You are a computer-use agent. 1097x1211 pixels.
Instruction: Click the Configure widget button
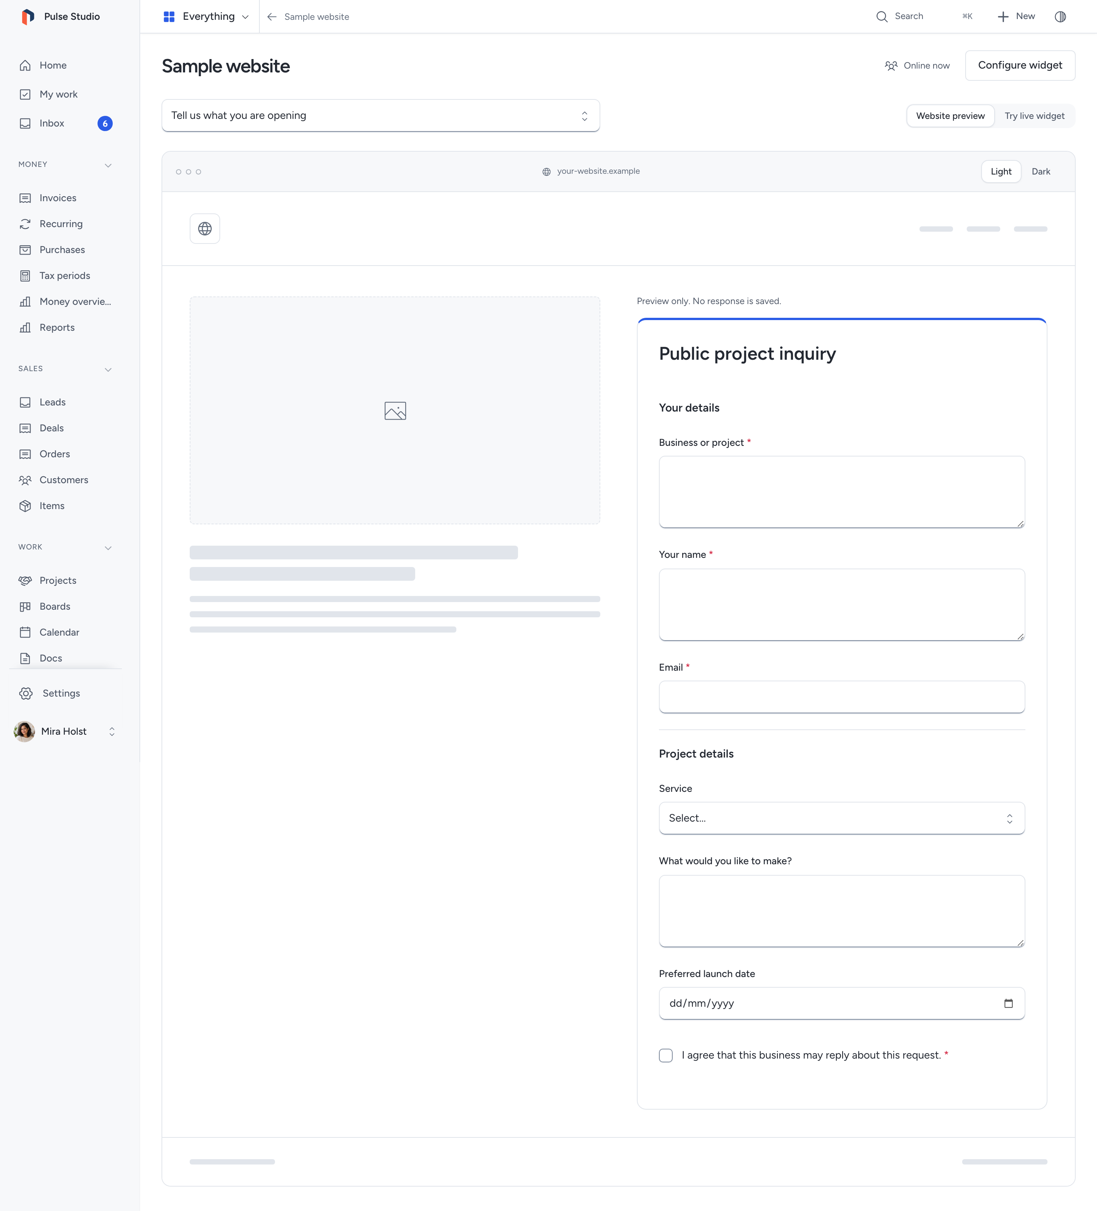(x=1020, y=66)
